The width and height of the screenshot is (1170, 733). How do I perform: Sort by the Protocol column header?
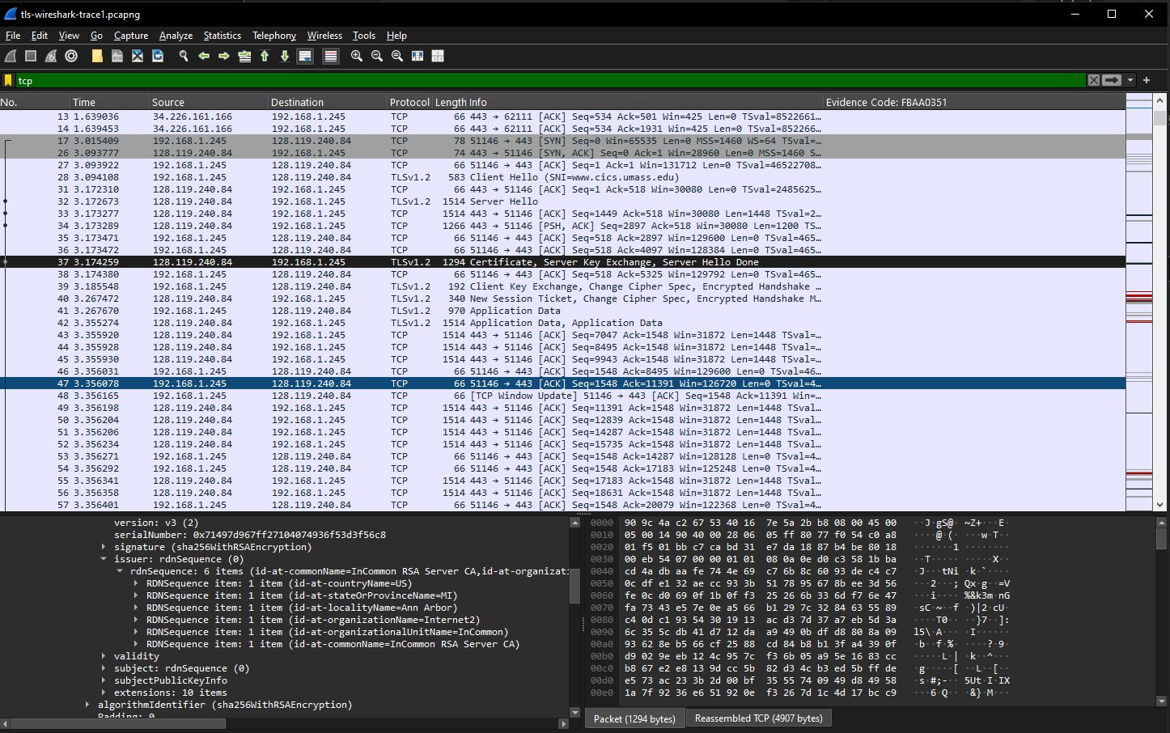[410, 102]
